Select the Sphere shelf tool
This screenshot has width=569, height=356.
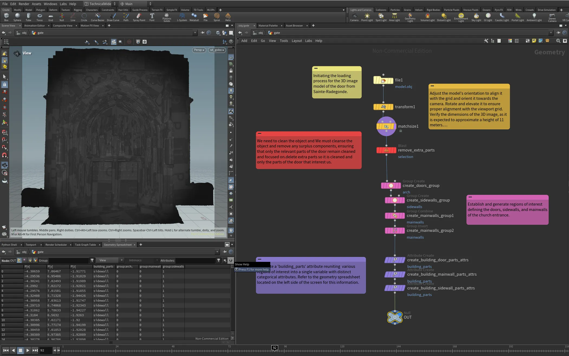17,17
